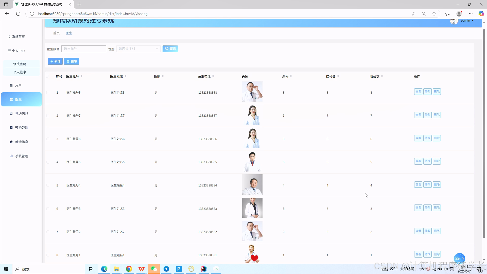Image resolution: width=487 pixels, height=274 pixels.
Task: Sort by doctor account column arrows
Action: click(81, 76)
